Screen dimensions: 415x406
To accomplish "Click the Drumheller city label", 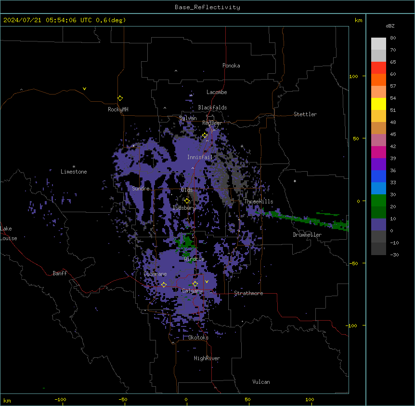I will (307, 235).
